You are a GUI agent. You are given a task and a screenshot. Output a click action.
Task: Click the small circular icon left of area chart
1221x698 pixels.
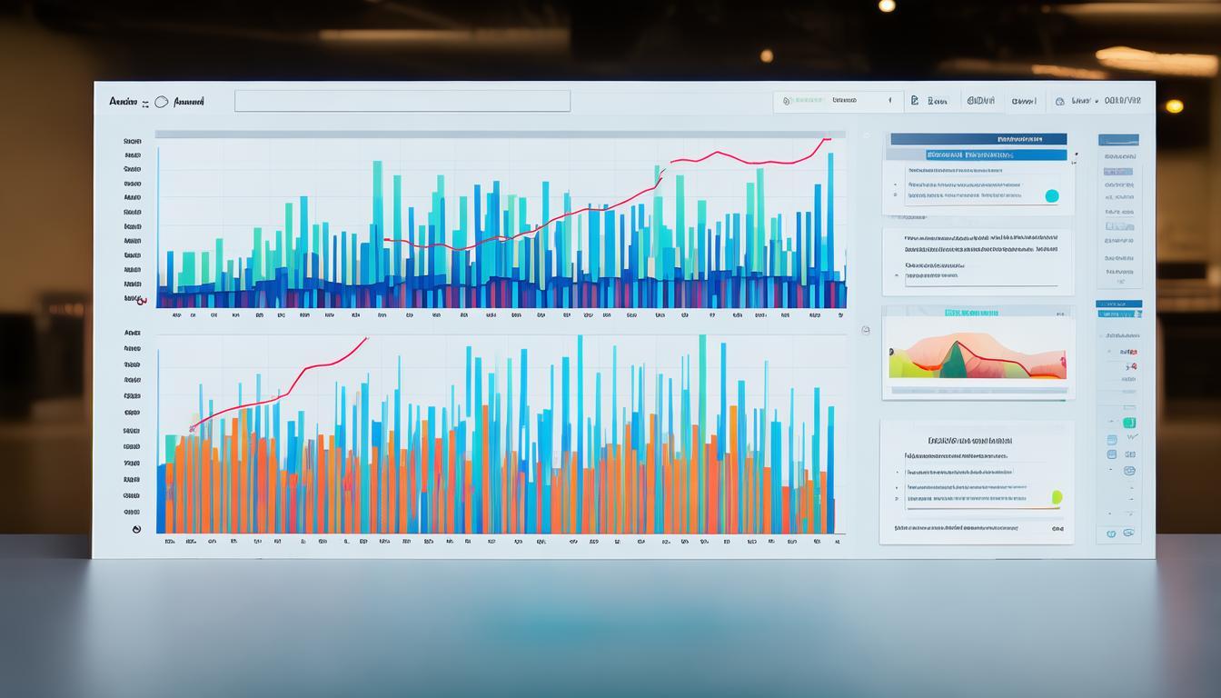coord(865,331)
